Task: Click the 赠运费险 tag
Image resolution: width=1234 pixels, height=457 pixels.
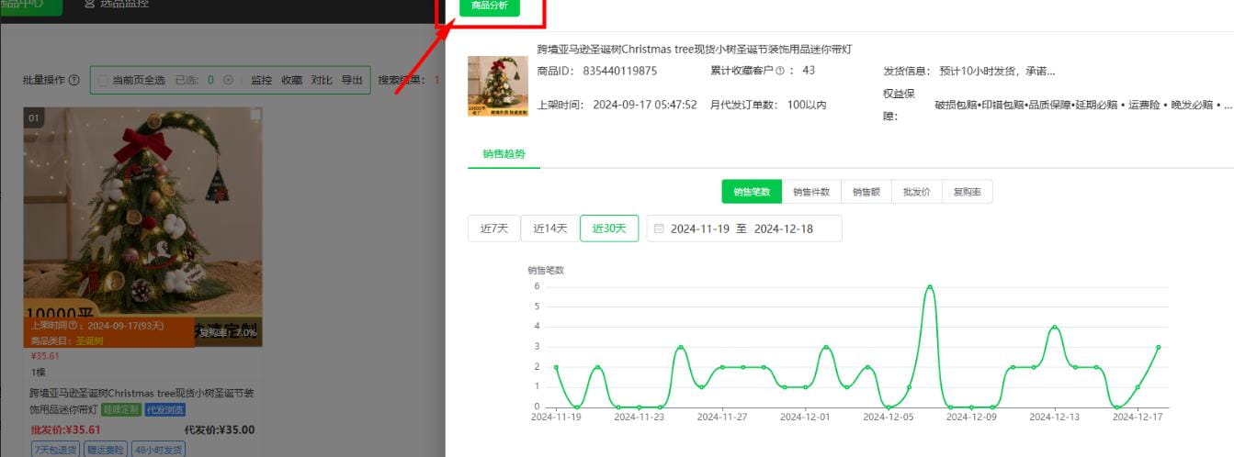Action: pos(107,450)
